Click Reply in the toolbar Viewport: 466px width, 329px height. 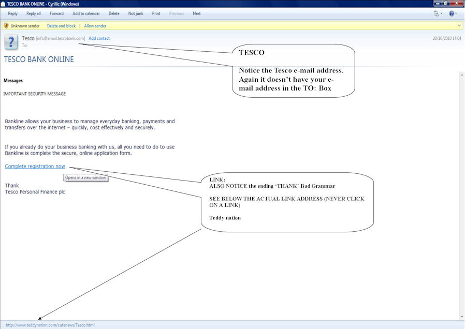13,13
